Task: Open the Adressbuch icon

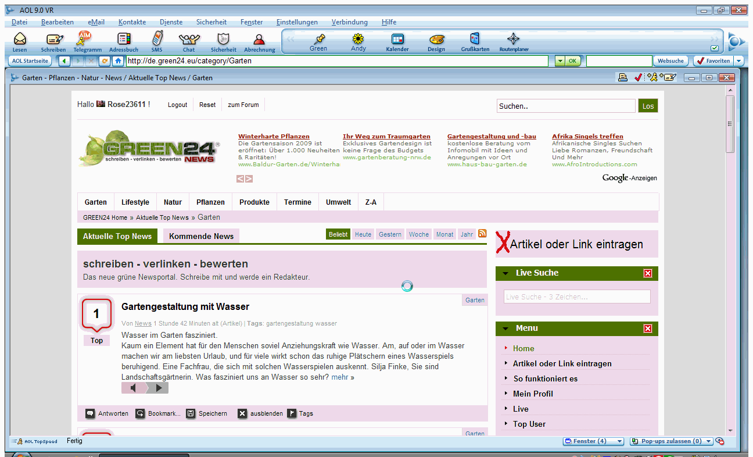Action: (123, 40)
